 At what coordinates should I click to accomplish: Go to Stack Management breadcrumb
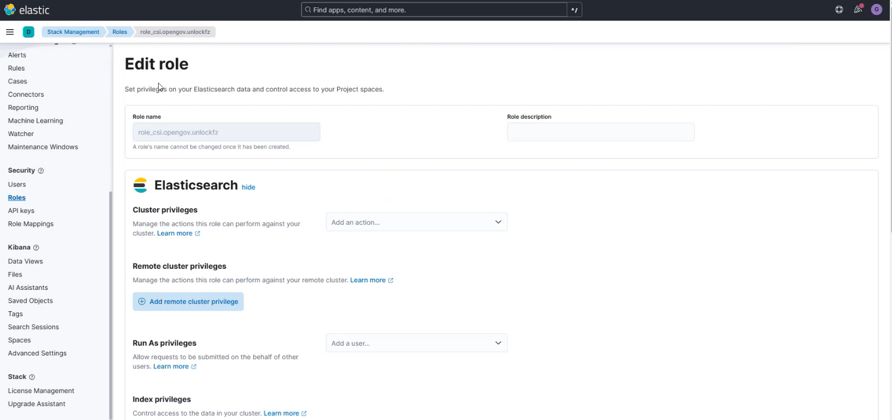coord(73,32)
